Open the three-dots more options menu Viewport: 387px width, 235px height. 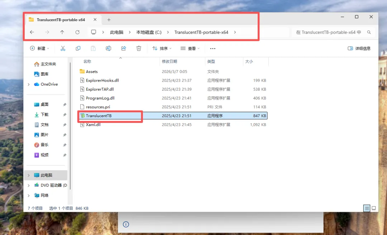(213, 49)
